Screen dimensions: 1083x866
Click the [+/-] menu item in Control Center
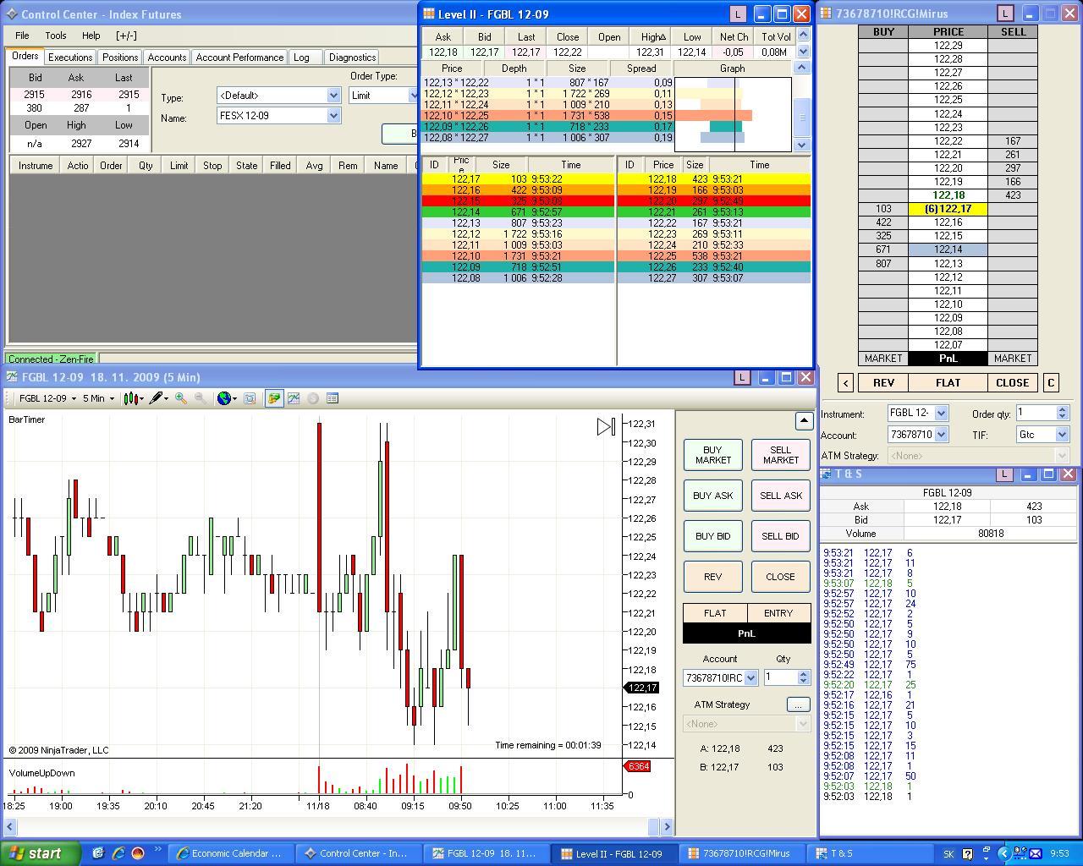[126, 36]
